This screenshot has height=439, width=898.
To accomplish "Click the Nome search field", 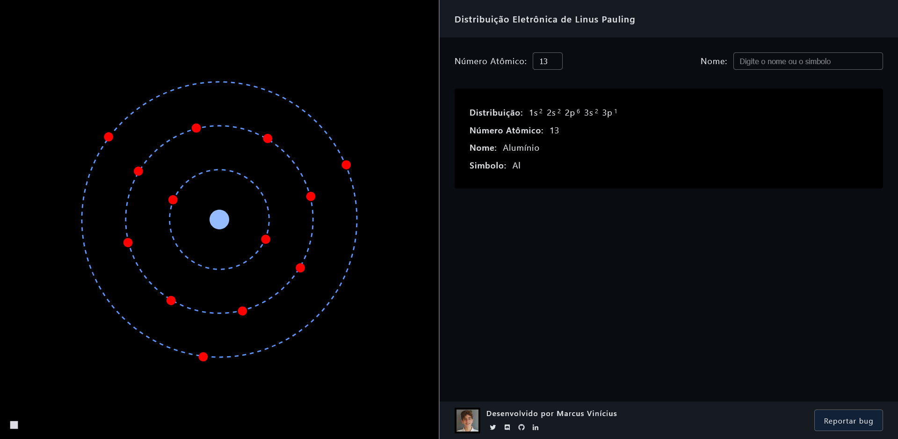I will (x=808, y=61).
